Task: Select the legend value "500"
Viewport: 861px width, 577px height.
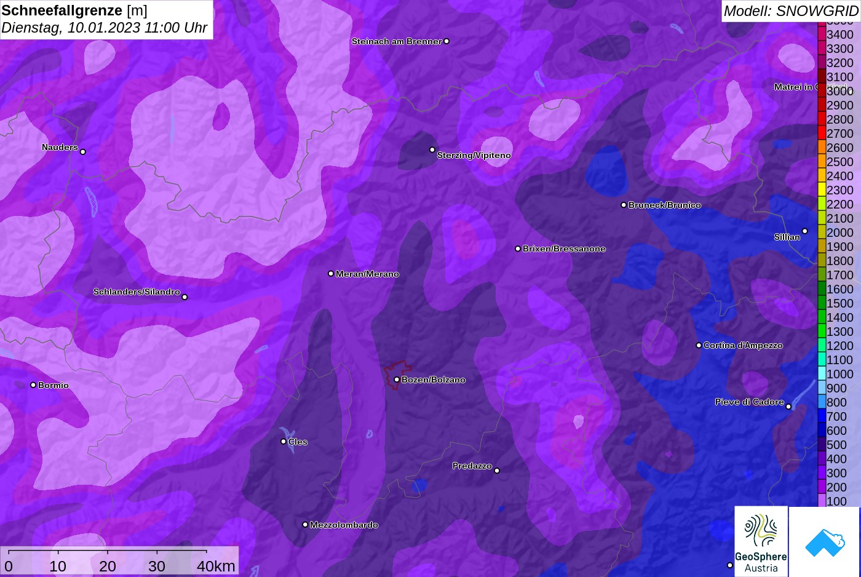Action: click(x=837, y=445)
